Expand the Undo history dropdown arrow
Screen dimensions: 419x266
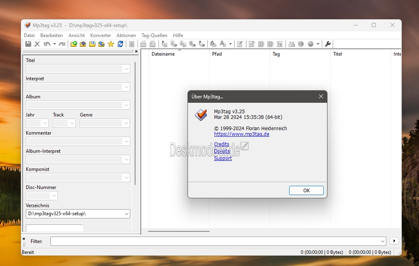coord(54,44)
